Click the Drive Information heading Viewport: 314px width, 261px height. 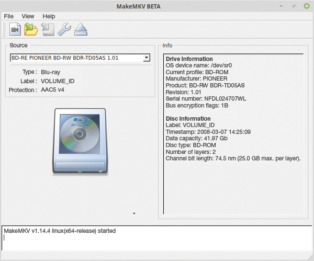189,59
